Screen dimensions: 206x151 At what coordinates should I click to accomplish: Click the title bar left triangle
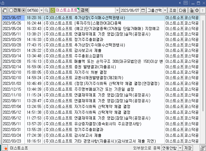tap(180, 3)
